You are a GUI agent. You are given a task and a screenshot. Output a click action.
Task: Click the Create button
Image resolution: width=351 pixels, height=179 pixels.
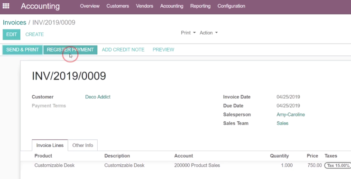35,35
